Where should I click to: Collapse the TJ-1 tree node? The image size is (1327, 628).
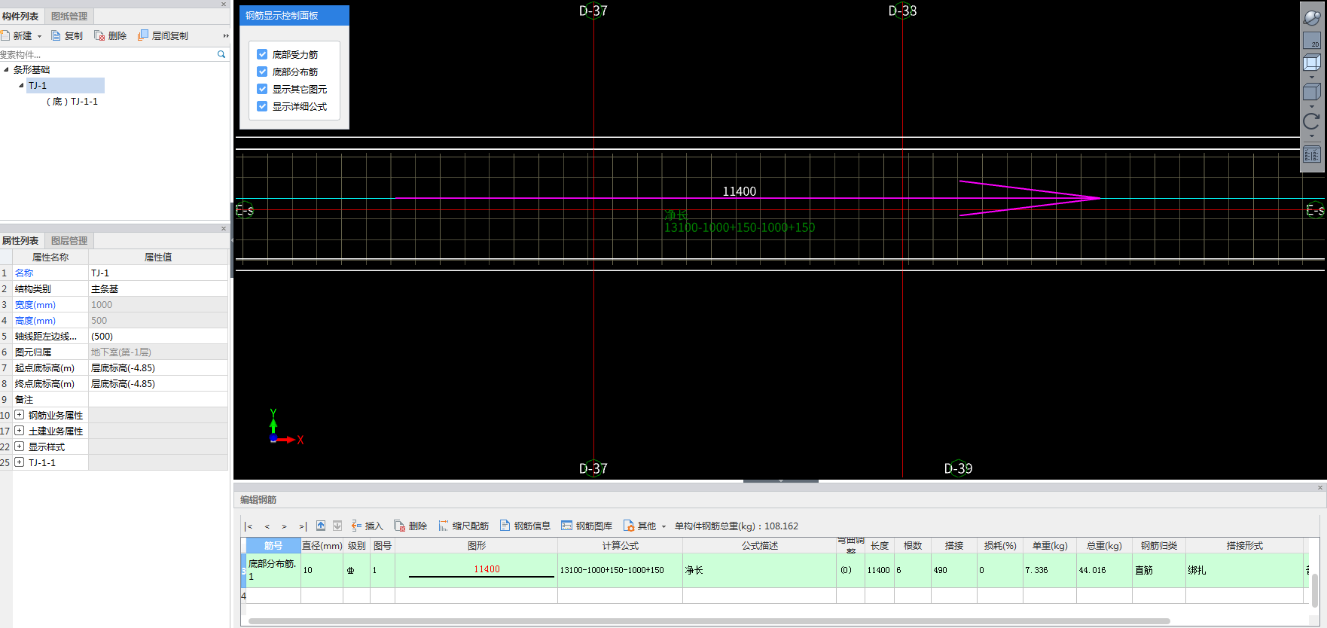21,85
